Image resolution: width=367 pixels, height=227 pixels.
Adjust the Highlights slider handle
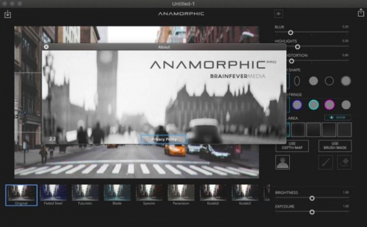click(297, 47)
